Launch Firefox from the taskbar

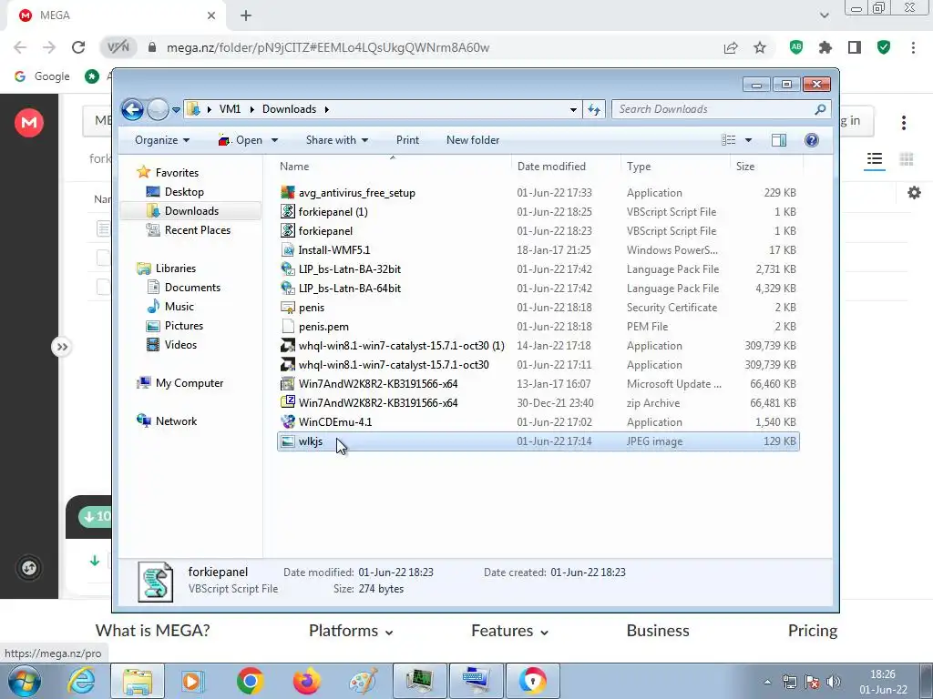pyautogui.click(x=306, y=681)
